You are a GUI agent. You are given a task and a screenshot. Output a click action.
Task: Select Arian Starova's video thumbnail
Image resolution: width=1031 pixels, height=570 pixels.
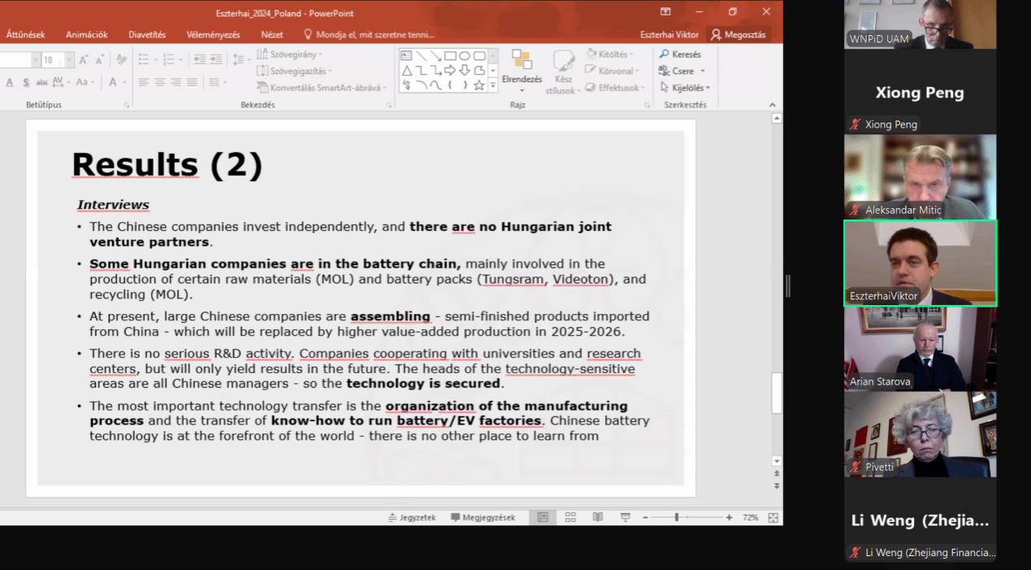pyautogui.click(x=920, y=349)
